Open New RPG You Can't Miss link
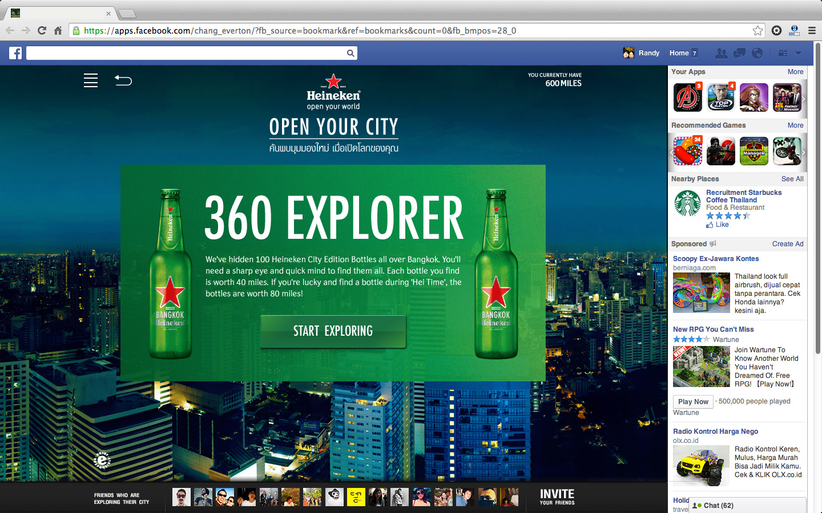822x513 pixels. [714, 329]
